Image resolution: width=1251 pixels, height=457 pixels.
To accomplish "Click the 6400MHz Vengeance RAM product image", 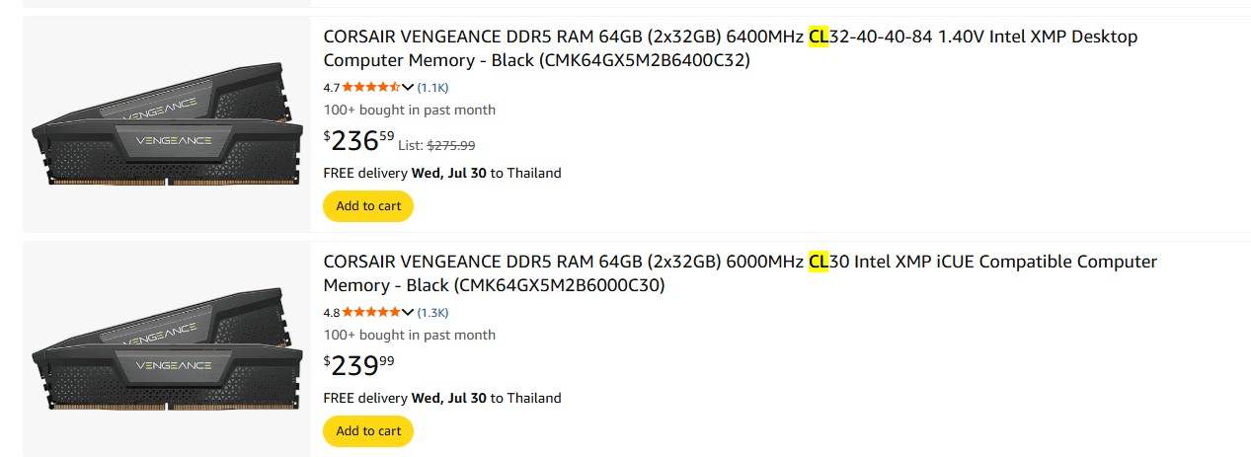I will click(x=167, y=124).
